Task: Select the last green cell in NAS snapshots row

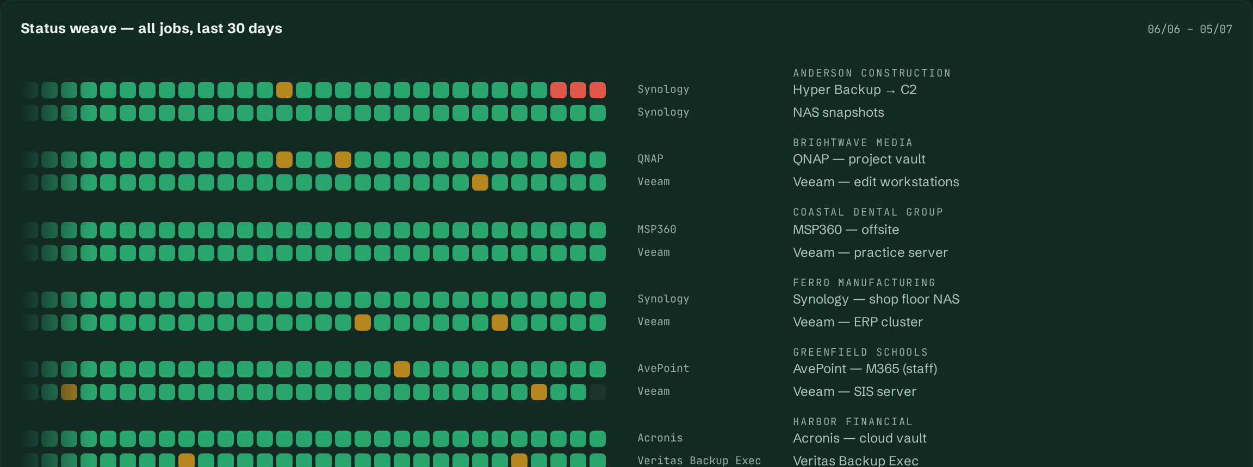Action: [x=598, y=113]
